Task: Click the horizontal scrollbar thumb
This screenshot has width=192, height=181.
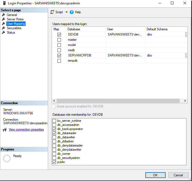Action: click(x=118, y=101)
